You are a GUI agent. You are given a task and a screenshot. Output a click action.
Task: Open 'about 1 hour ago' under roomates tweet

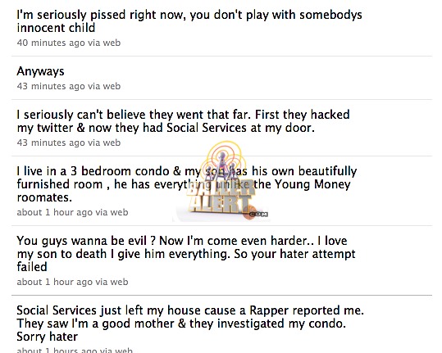(54, 212)
